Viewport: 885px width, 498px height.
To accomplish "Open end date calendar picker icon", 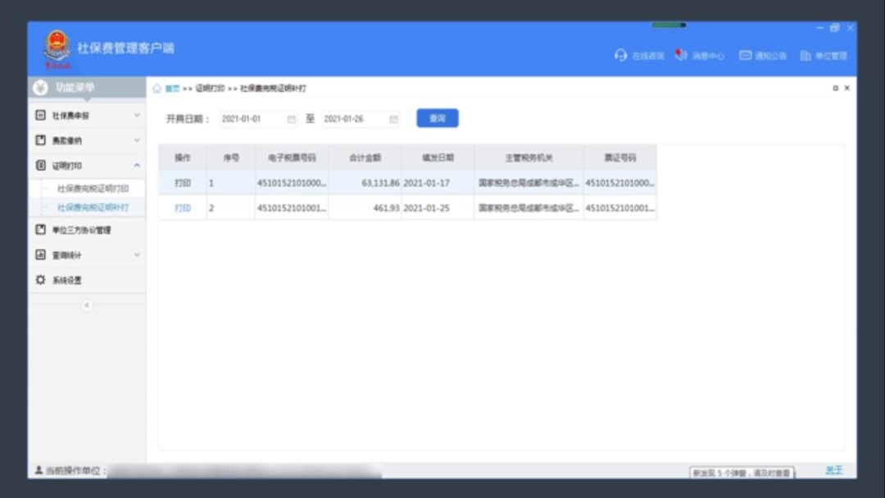I will pyautogui.click(x=393, y=120).
